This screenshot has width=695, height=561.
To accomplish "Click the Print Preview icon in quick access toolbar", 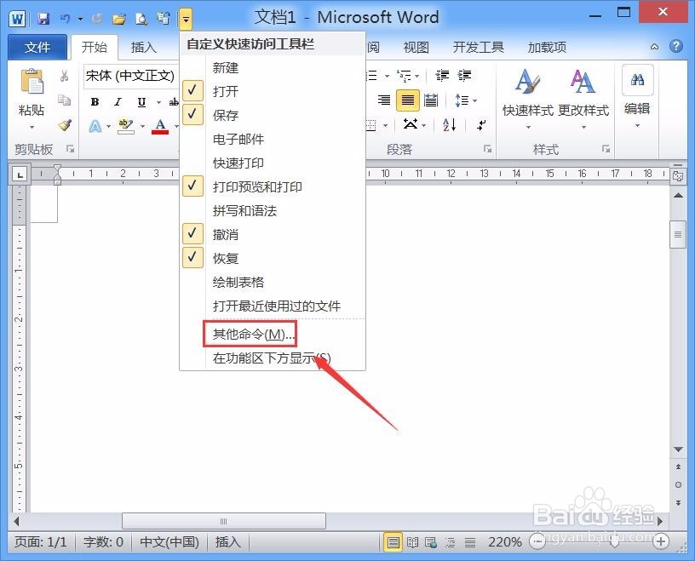I will coord(141,19).
